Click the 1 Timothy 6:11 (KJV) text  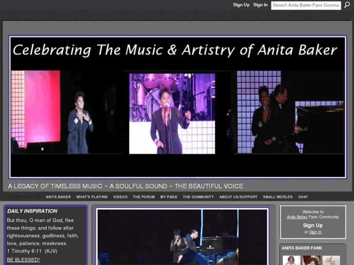coord(32,251)
